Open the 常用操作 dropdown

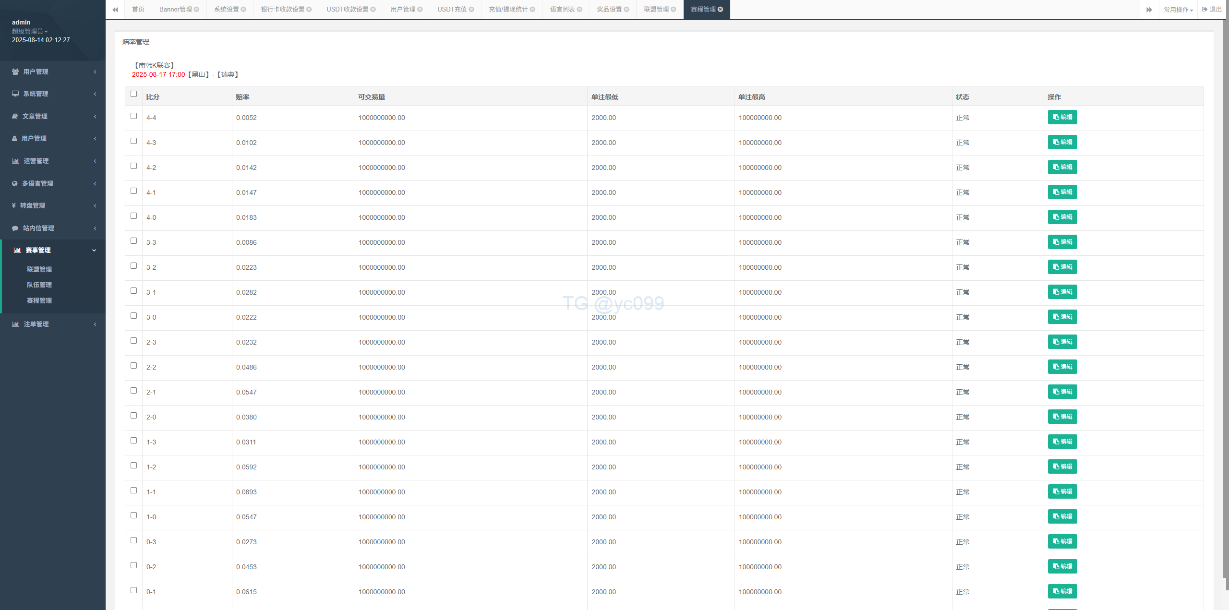1178,10
